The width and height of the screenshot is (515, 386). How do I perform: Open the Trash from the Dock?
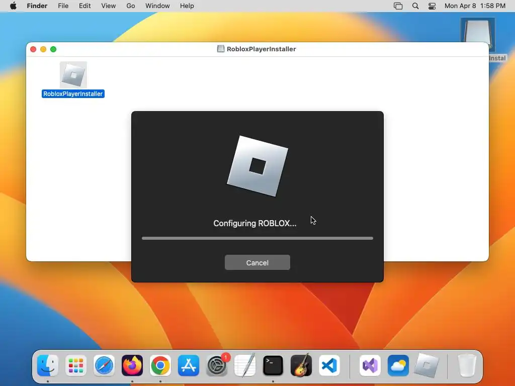pyautogui.click(x=467, y=365)
